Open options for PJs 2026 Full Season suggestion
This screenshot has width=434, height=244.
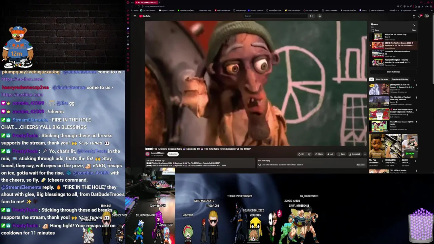click(416, 85)
